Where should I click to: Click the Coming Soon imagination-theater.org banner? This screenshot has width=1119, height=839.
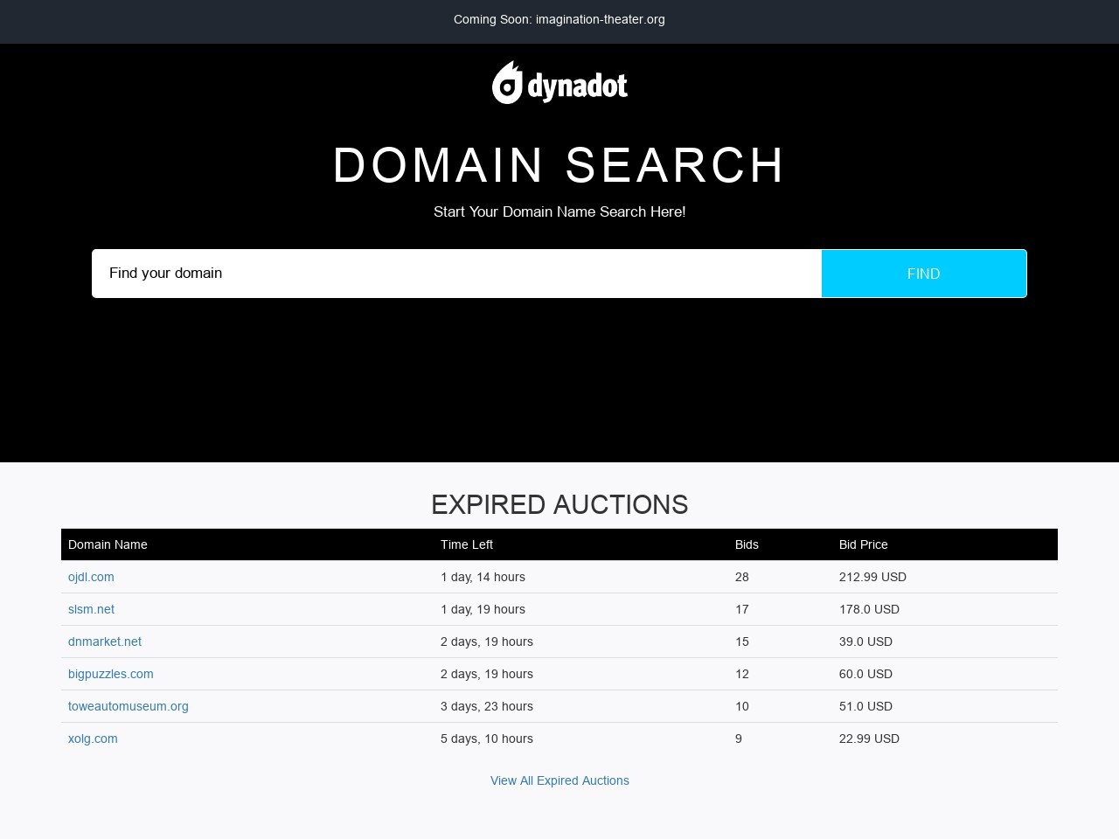(559, 19)
